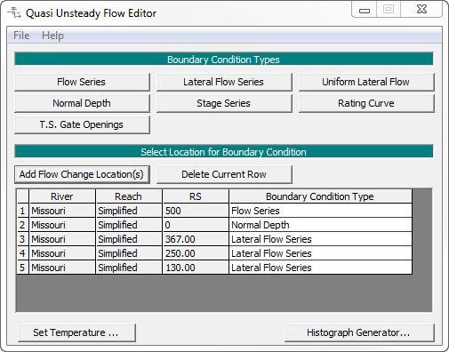449x352 pixels.
Task: Select the RS cell showing 0
Action: pyautogui.click(x=196, y=225)
